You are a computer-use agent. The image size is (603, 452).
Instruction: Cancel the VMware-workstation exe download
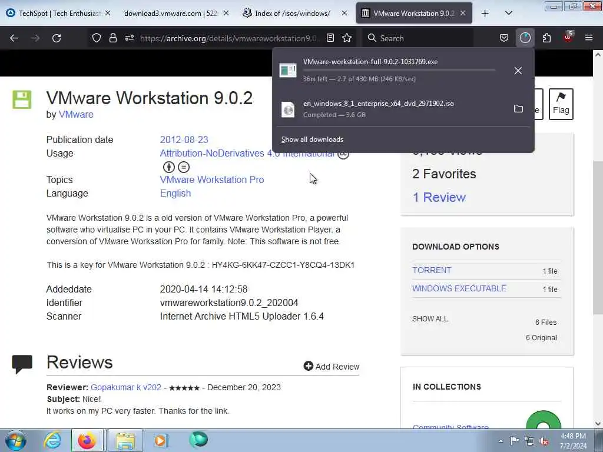pyautogui.click(x=518, y=71)
